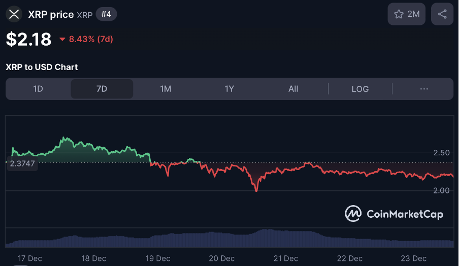Viewport: 459px width, 266px height.
Task: Switch chart to 1D timeframe
Action: (38, 89)
